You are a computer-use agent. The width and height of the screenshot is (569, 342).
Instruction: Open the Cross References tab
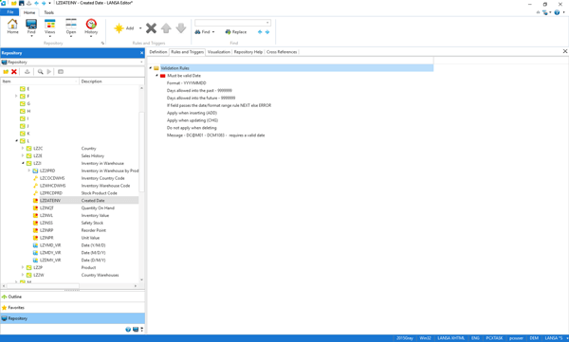click(x=282, y=52)
